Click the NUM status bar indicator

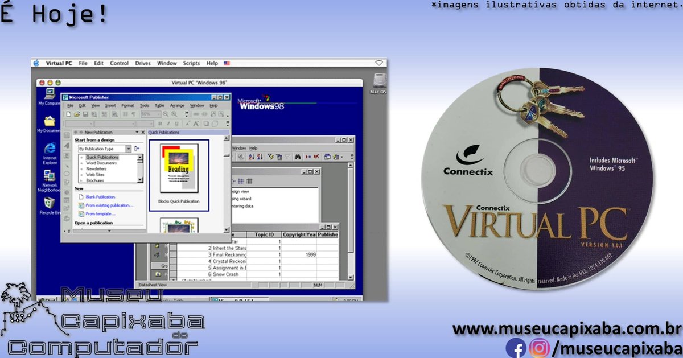pos(318,285)
